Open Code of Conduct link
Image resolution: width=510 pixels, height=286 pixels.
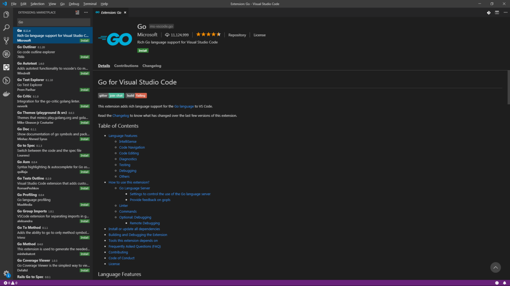(x=122, y=258)
